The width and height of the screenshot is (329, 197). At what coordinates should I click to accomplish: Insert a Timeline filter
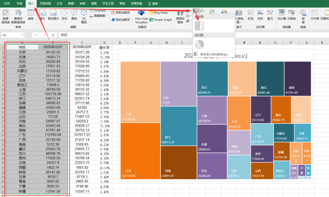[x=291, y=14]
